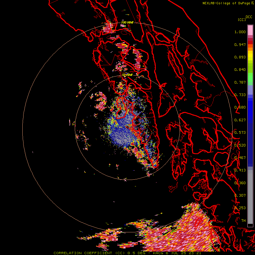Select the 0.893 scale value
The image size is (255, 255).
coord(240,57)
